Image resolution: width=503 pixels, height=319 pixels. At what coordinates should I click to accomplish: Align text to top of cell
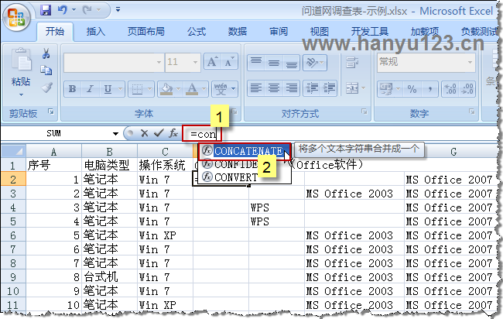pyautogui.click(x=256, y=62)
